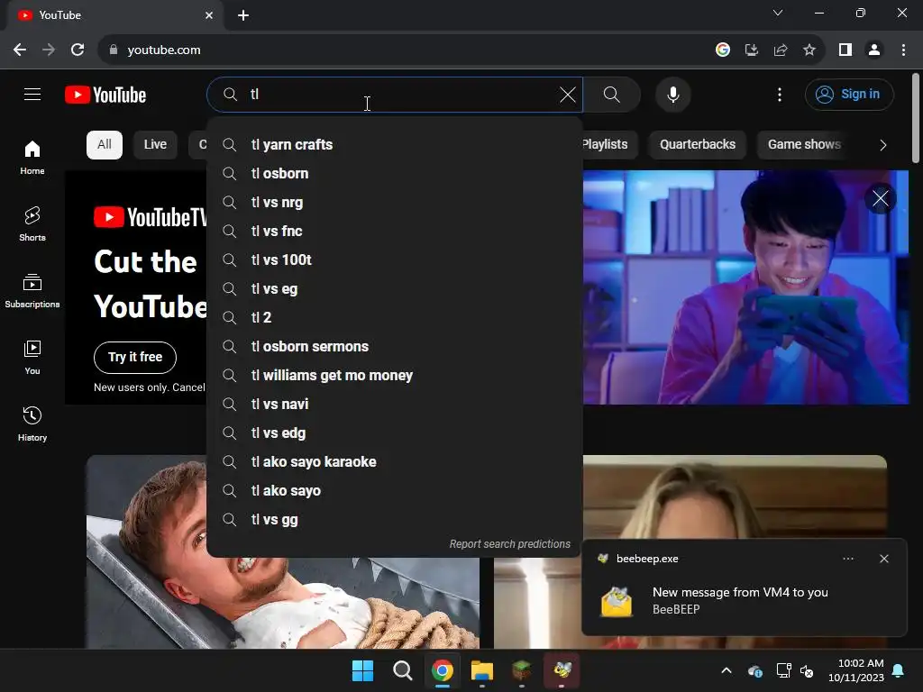Click the page vertical scrollbar
The height and width of the screenshot is (692, 923).
click(916, 118)
